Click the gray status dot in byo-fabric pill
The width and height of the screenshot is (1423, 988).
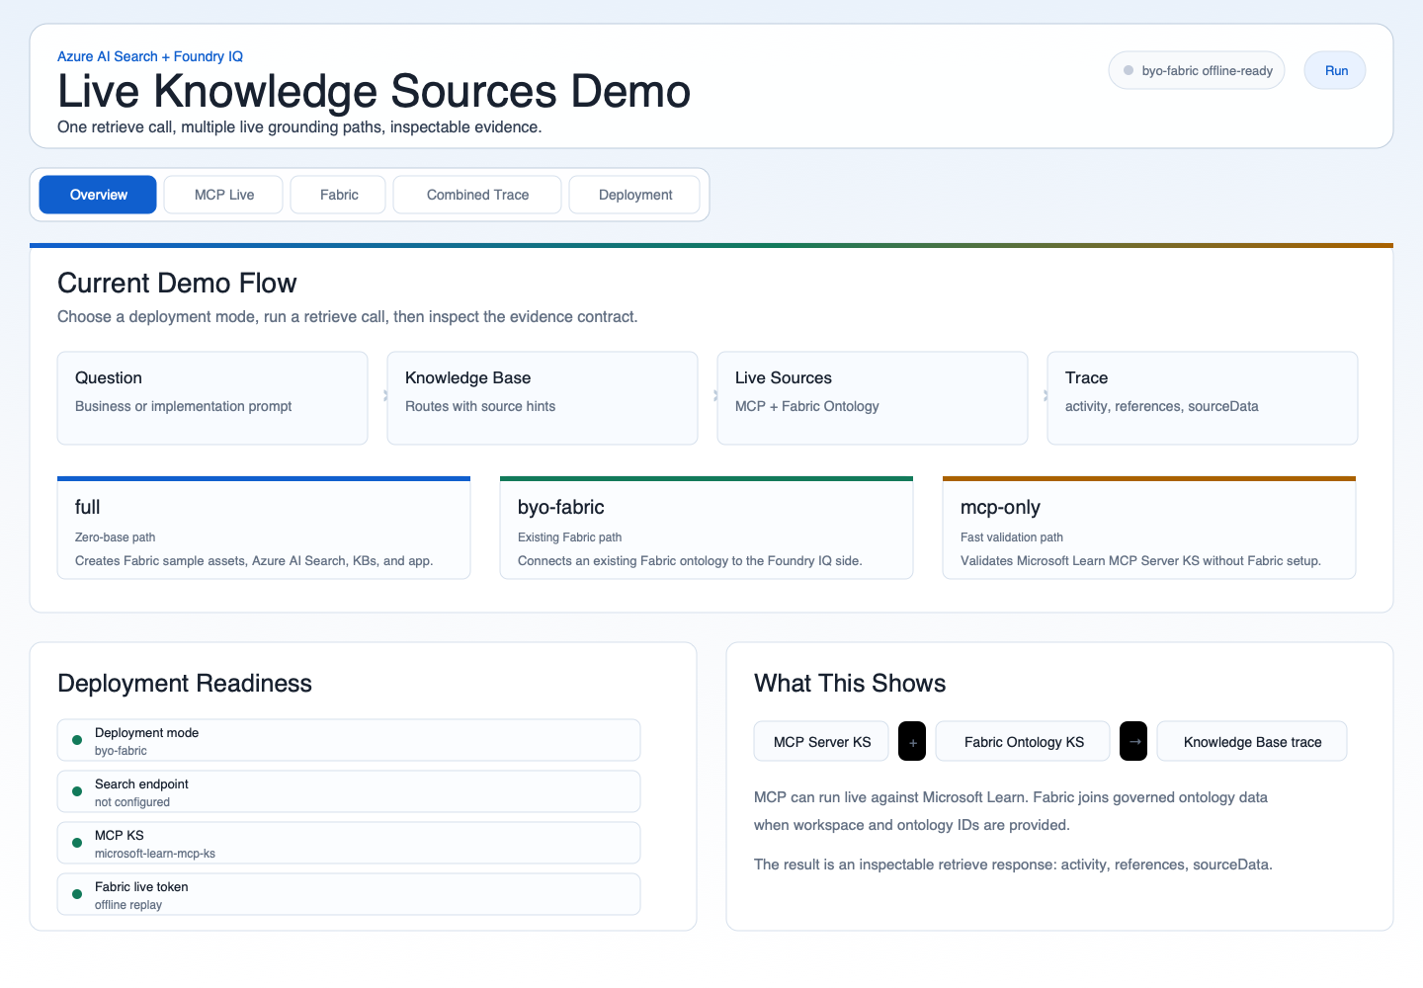pyautogui.click(x=1129, y=70)
